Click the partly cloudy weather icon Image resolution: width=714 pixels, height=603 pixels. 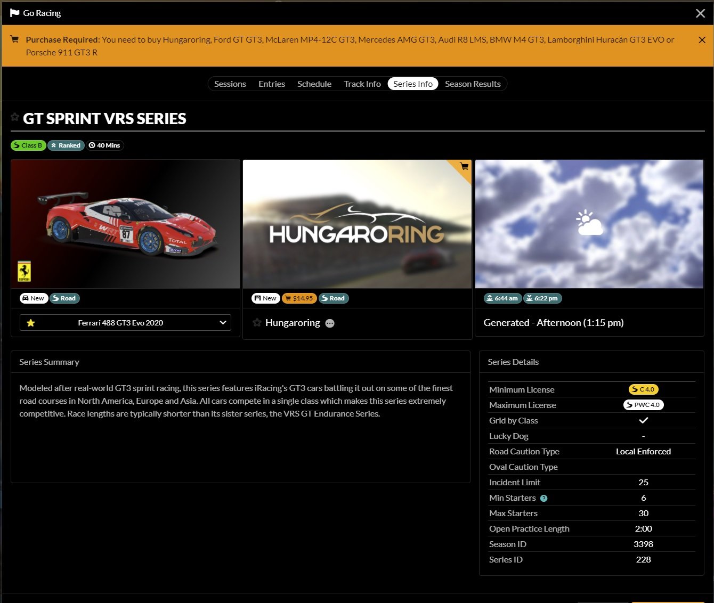(x=589, y=223)
